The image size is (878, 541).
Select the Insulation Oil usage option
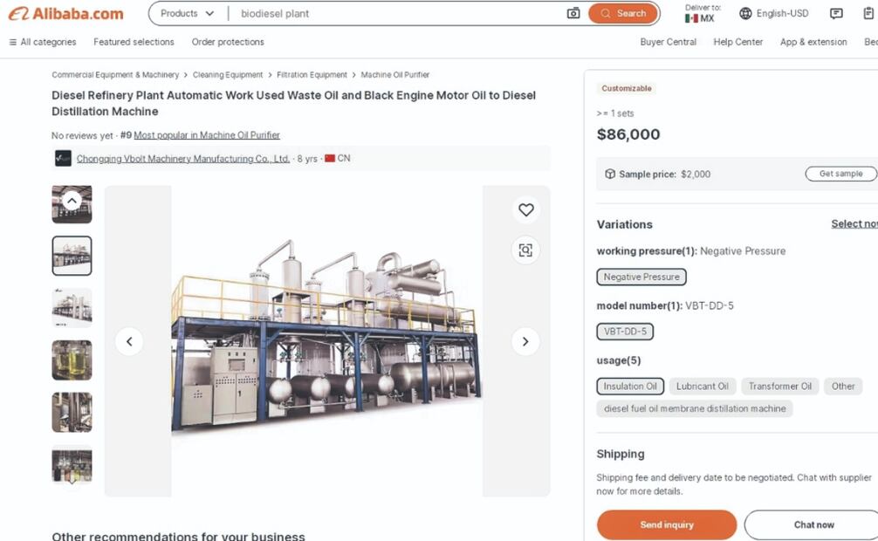tap(630, 387)
